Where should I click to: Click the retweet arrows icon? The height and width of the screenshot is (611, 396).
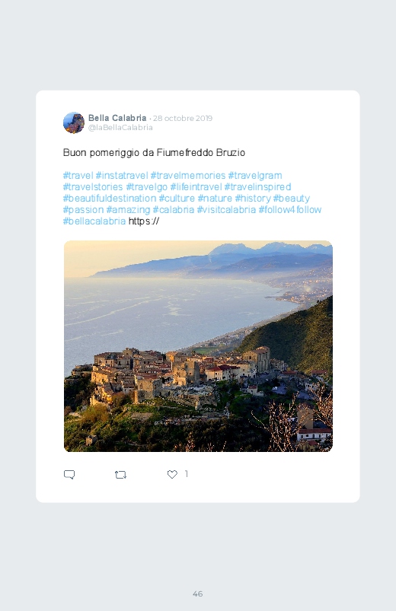click(x=120, y=475)
